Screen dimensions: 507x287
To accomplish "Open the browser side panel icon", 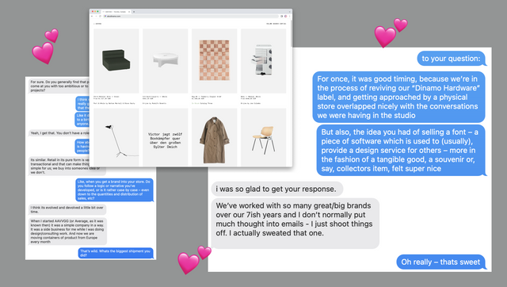I will (x=282, y=16).
